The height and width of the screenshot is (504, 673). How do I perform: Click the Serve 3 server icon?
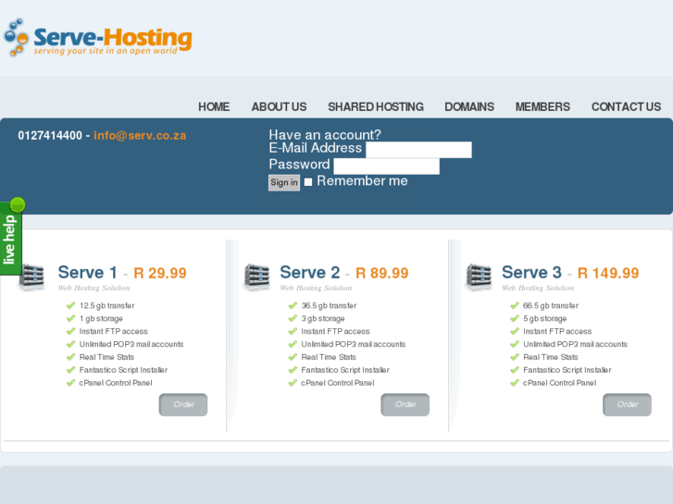pyautogui.click(x=479, y=277)
